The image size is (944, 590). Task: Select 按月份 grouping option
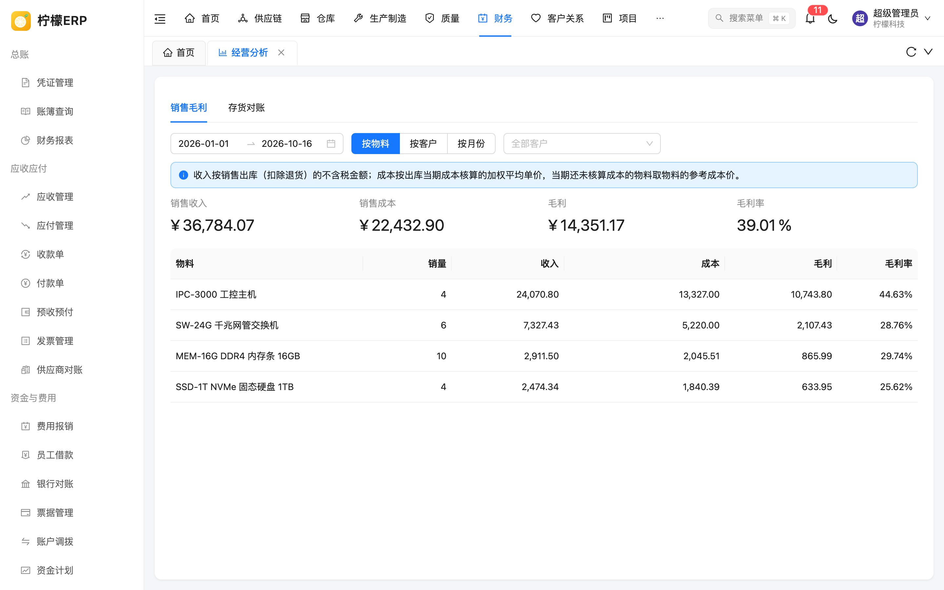click(x=471, y=144)
